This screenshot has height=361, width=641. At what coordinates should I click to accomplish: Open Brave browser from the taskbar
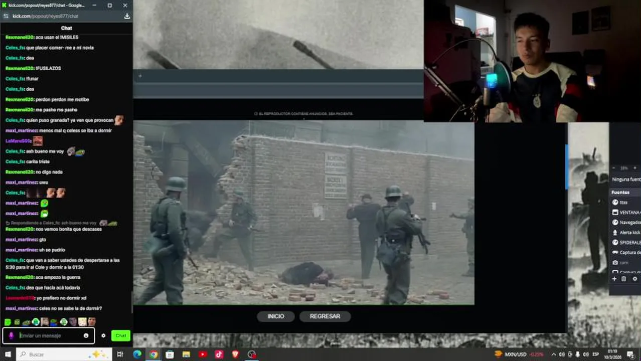tap(235, 354)
